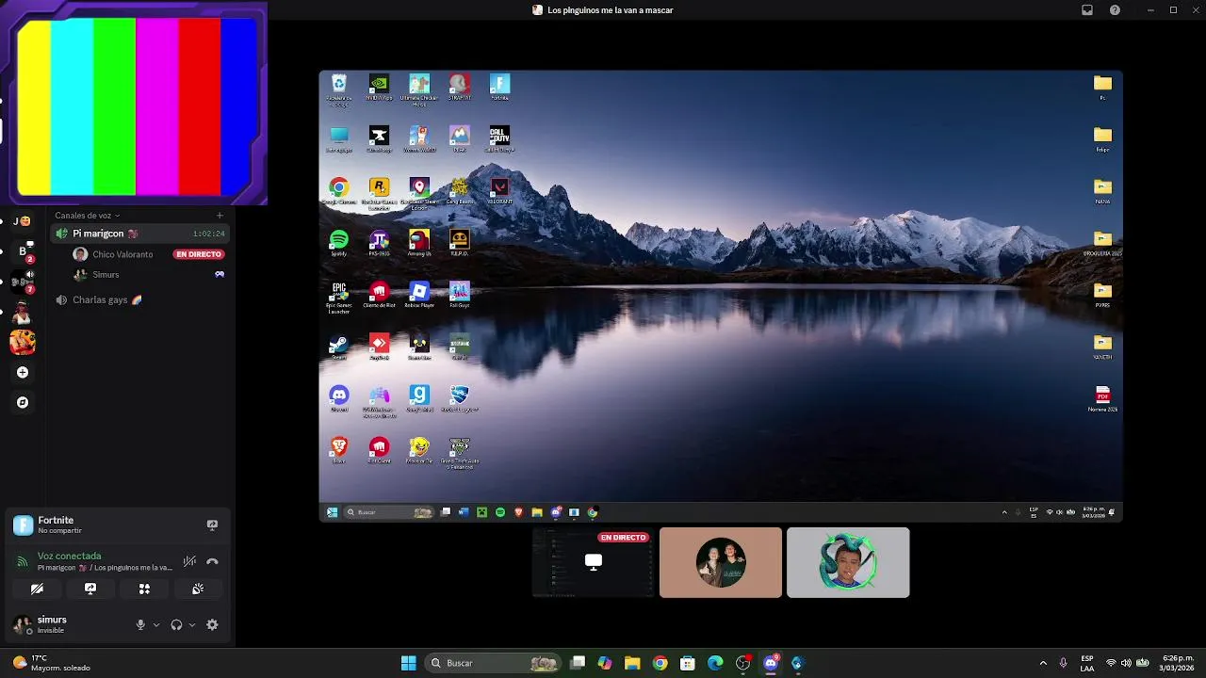This screenshot has width=1206, height=678.
Task: Add a new voice channel with plus
Action: [220, 216]
